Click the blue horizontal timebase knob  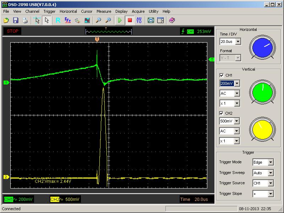(262, 48)
